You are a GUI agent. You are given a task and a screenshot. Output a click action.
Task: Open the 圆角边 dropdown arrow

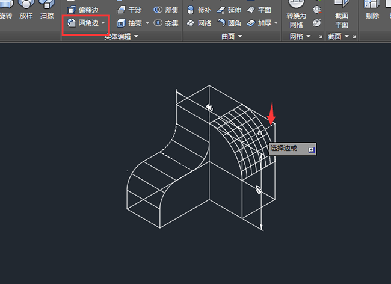click(x=103, y=23)
